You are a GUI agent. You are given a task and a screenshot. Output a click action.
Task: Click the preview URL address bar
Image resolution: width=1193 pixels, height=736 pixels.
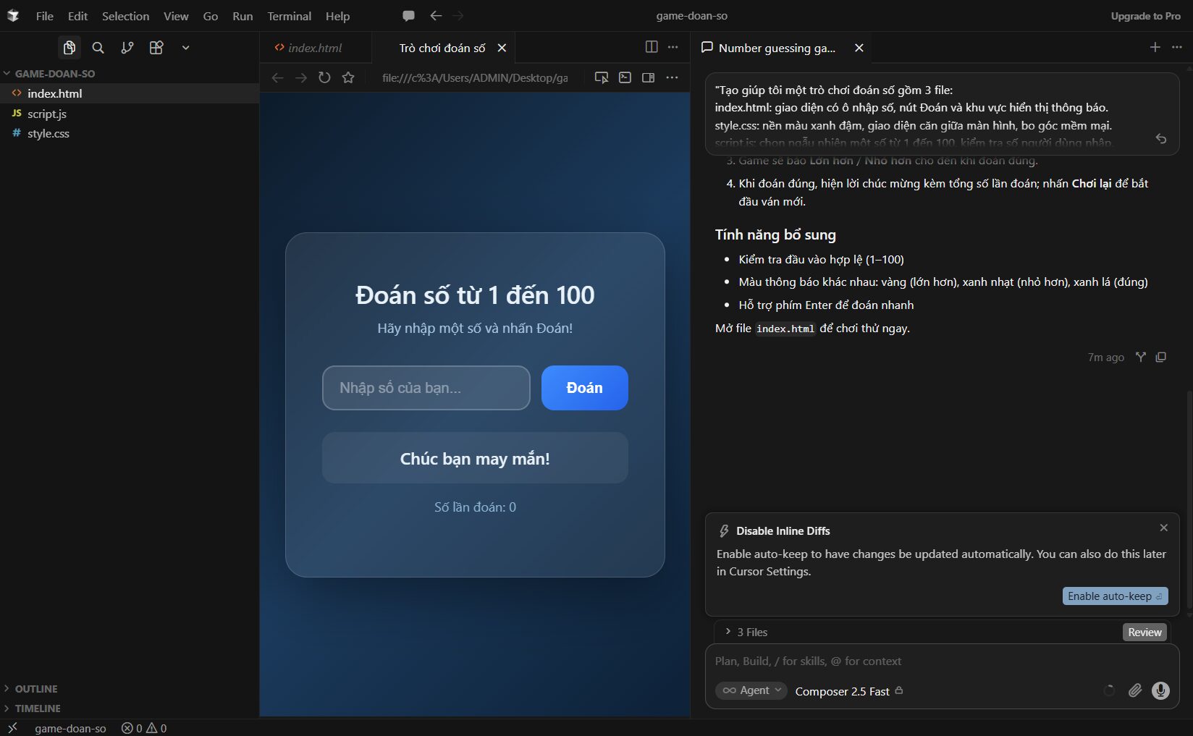pos(475,77)
